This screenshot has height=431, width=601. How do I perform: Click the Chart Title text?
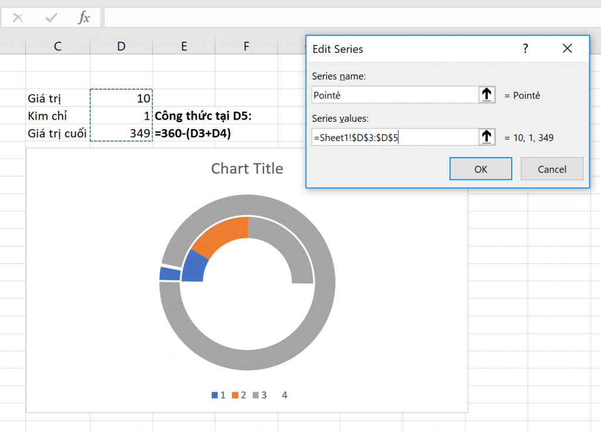247,169
